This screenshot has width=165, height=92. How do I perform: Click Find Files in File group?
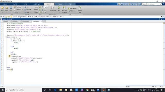click(17, 7)
